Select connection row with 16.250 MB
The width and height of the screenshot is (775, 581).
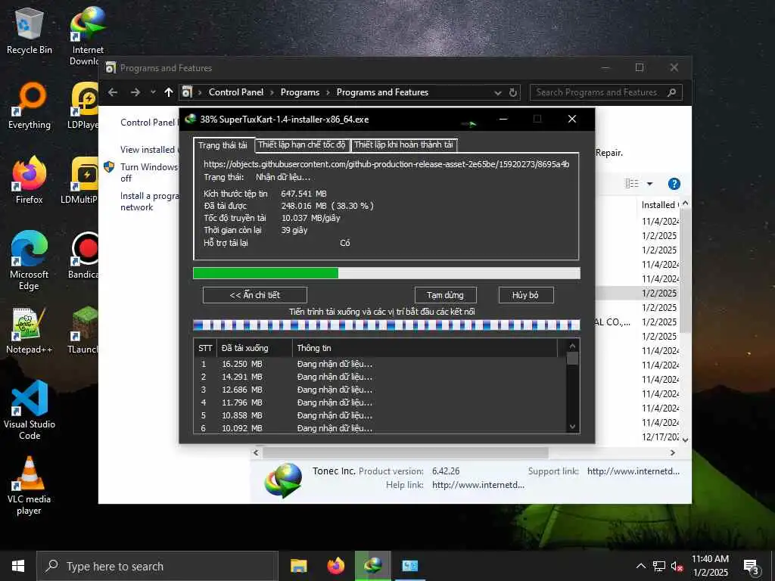380,364
